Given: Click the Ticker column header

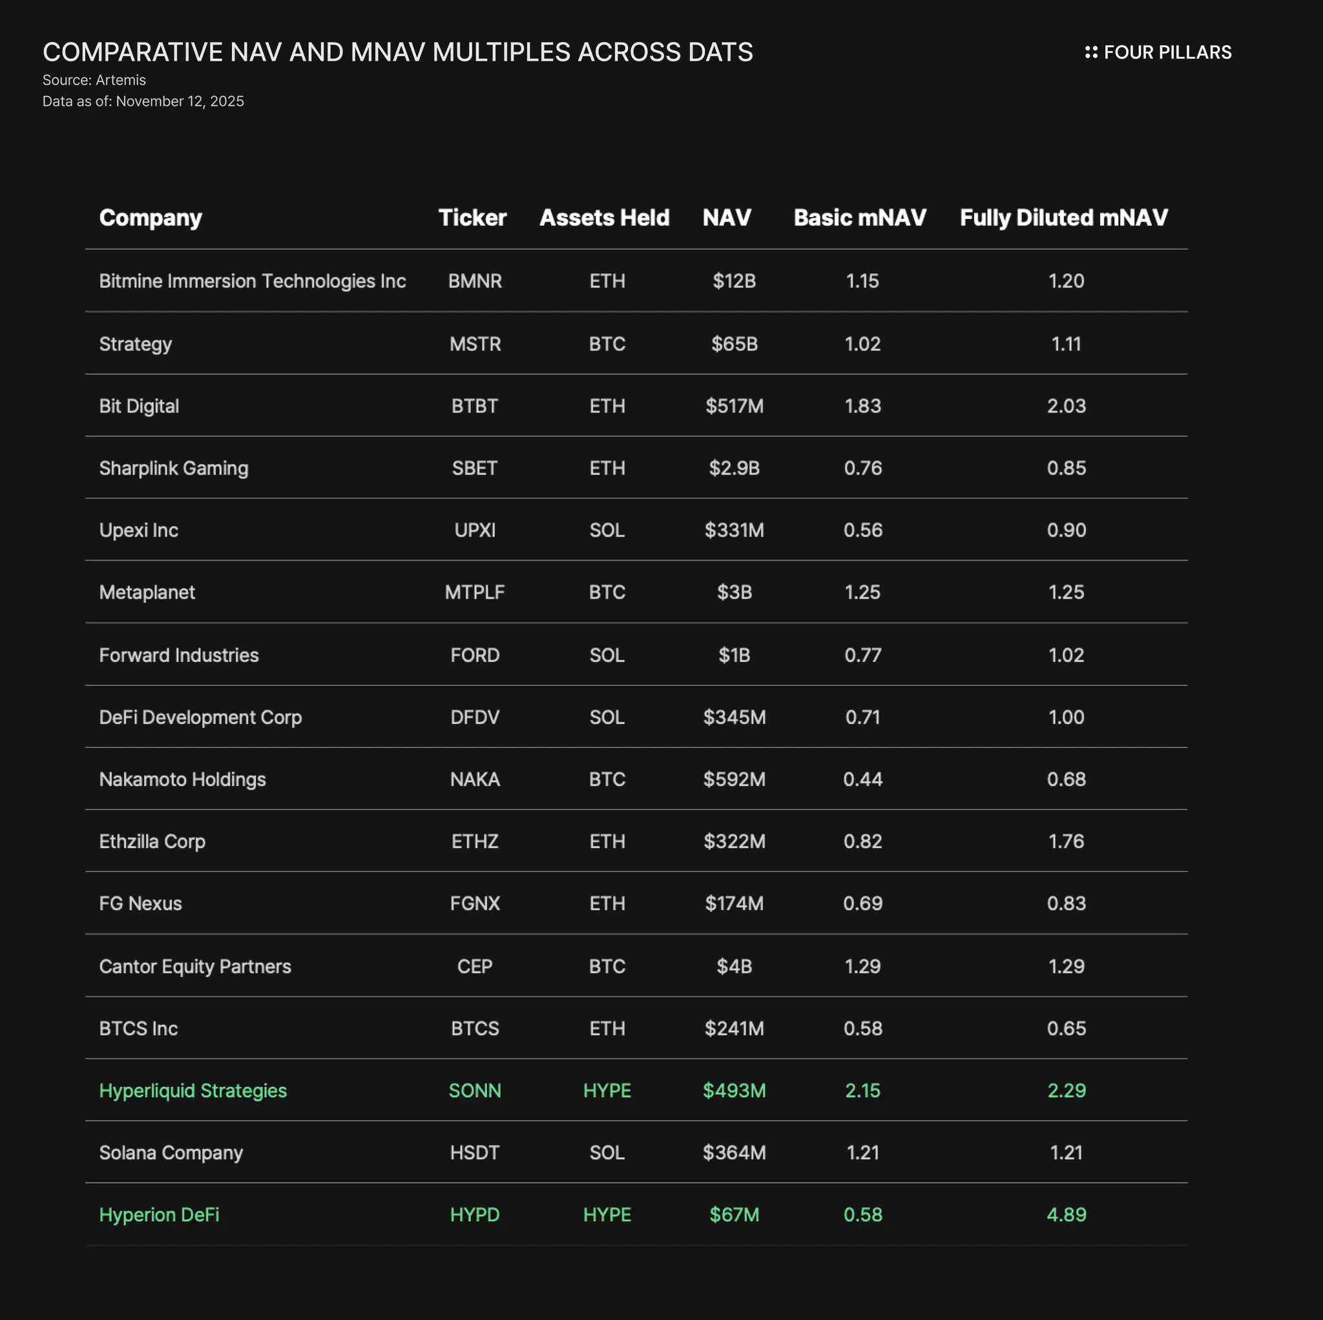Looking at the screenshot, I should coord(472,218).
